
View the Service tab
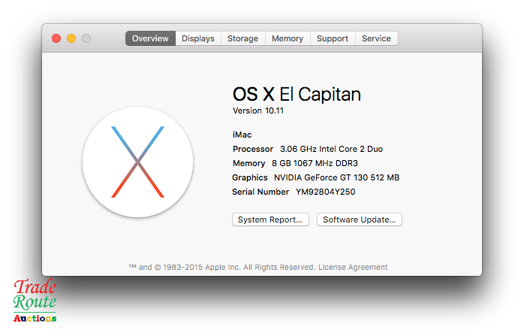376,38
